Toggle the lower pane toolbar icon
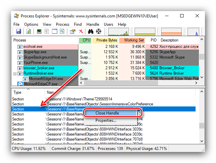 (54, 31)
